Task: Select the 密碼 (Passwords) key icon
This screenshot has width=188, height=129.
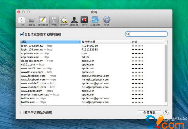Action: [54, 21]
